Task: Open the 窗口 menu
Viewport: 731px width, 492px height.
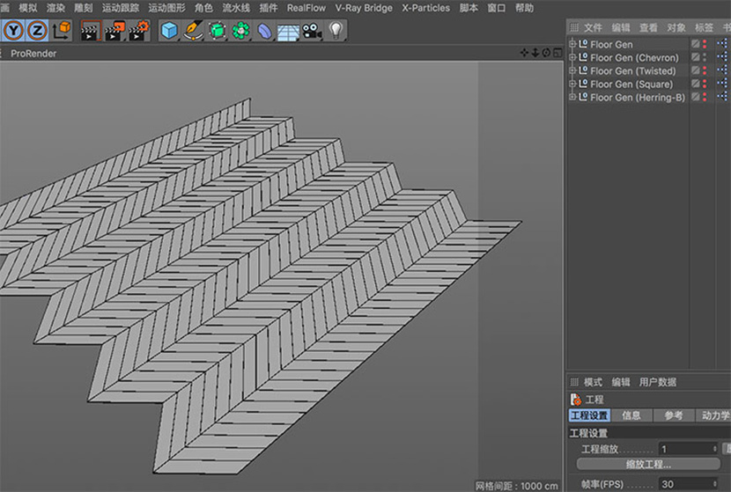Action: coord(497,8)
